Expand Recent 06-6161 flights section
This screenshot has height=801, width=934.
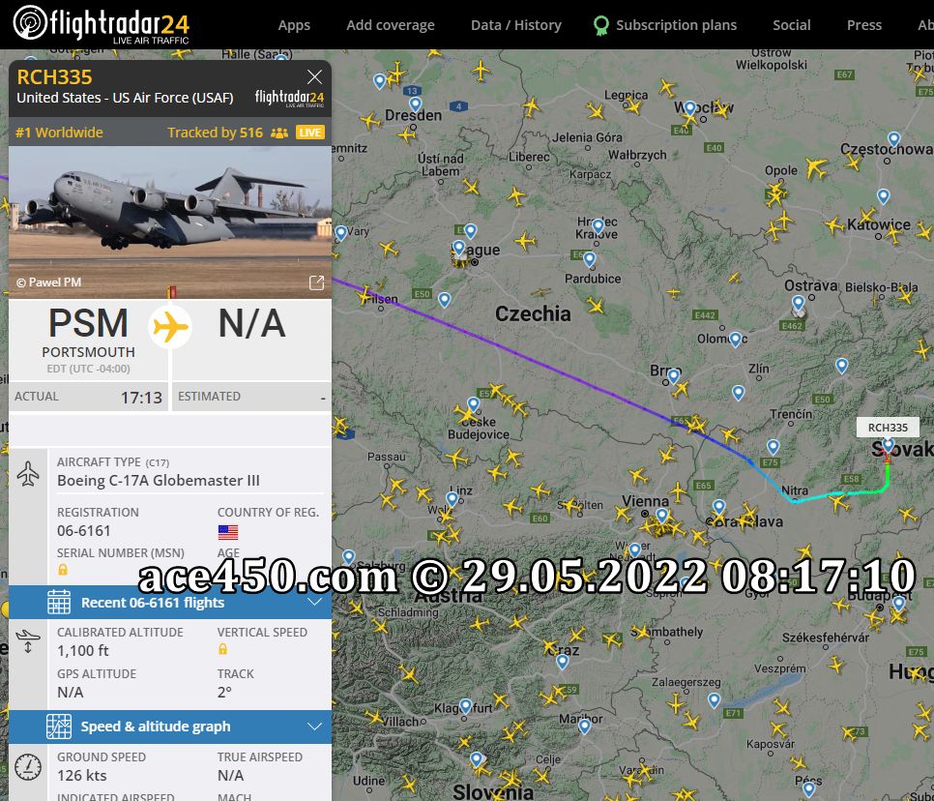(x=170, y=602)
